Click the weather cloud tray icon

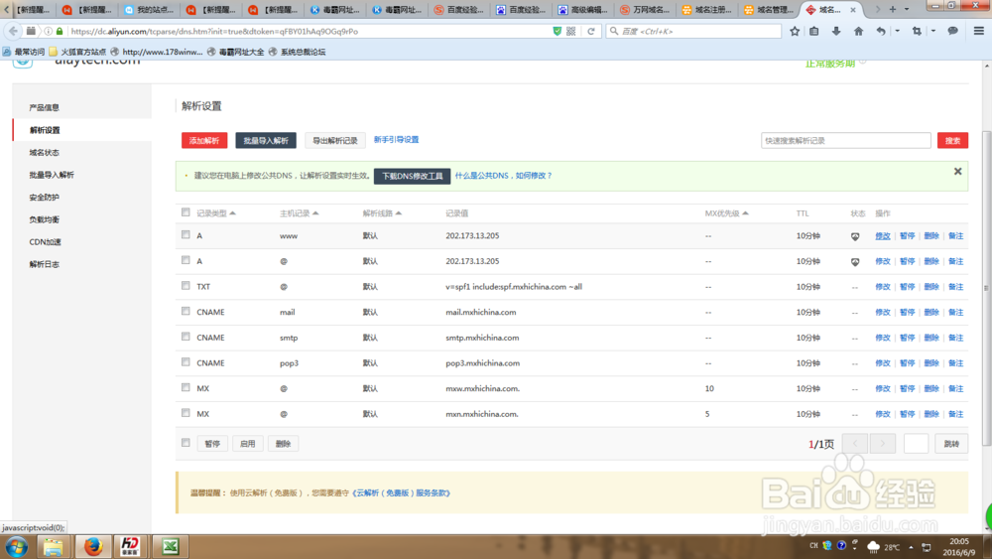(x=874, y=546)
